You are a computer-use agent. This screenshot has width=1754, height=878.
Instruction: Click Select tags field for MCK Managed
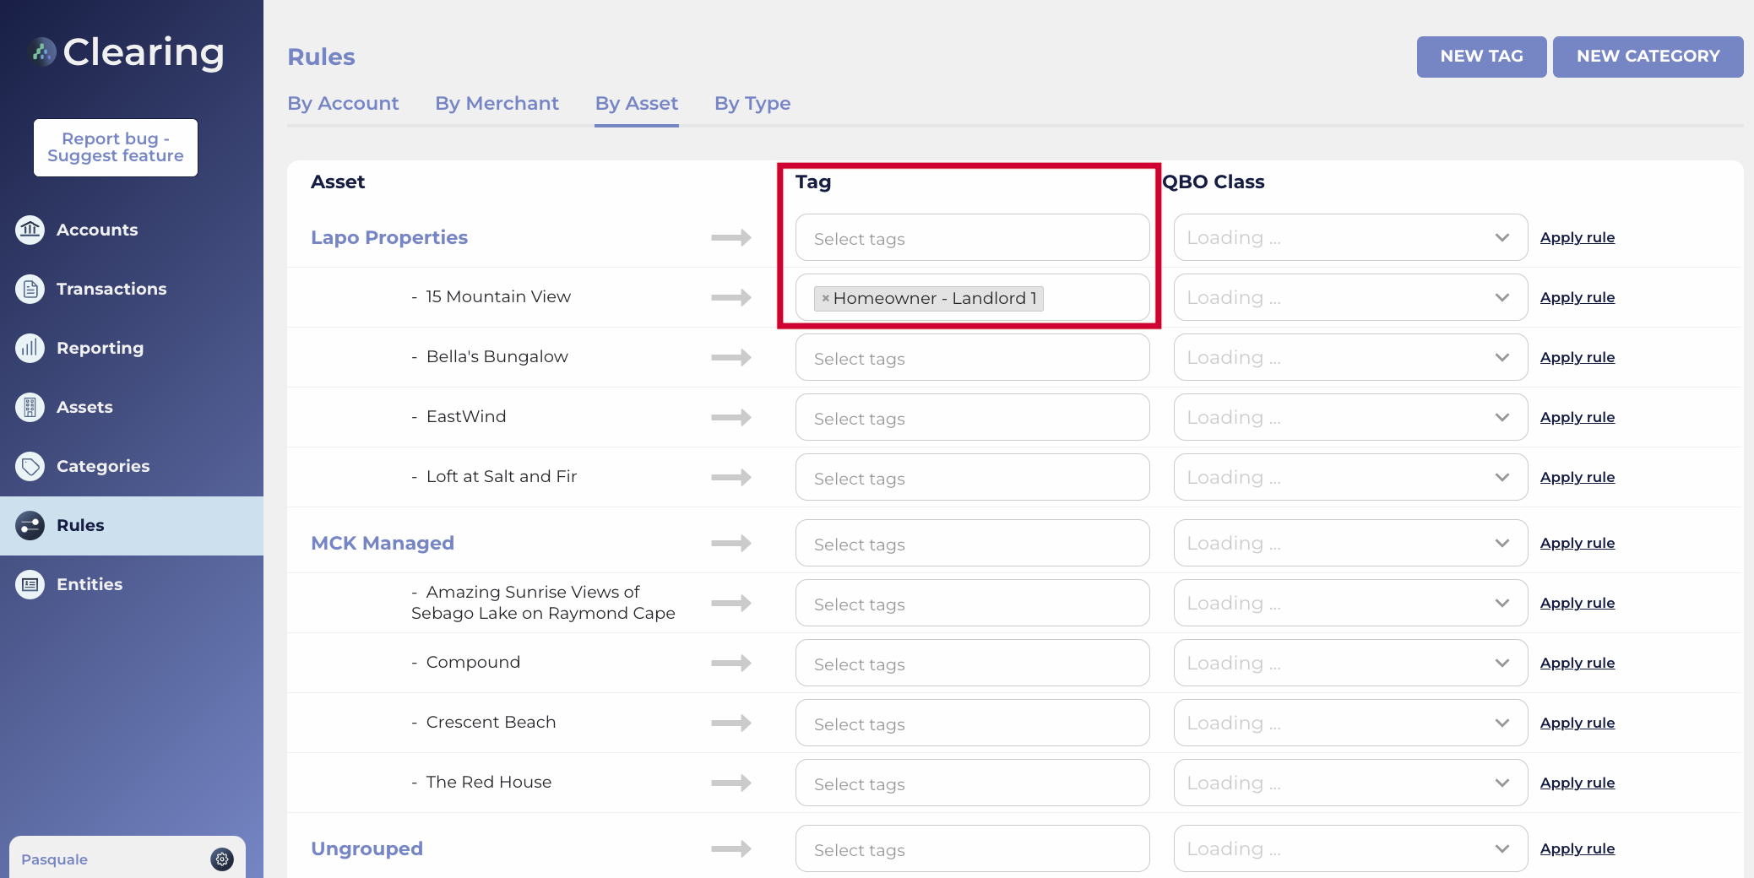click(x=972, y=543)
